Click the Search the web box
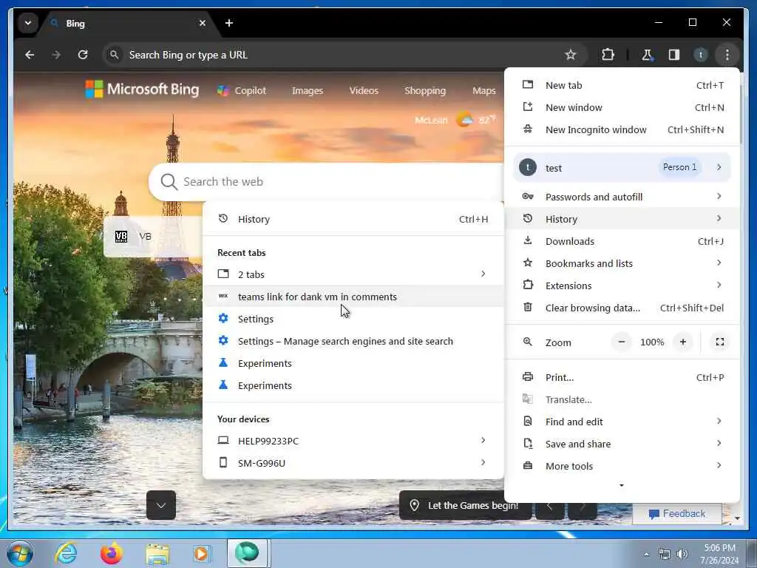This screenshot has width=757, height=568. coord(326,182)
